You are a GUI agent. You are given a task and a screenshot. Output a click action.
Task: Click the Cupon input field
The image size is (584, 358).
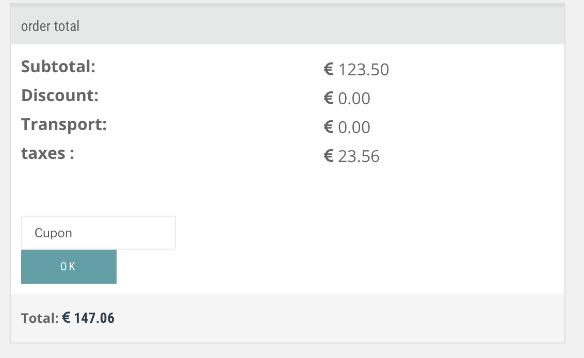(x=98, y=233)
